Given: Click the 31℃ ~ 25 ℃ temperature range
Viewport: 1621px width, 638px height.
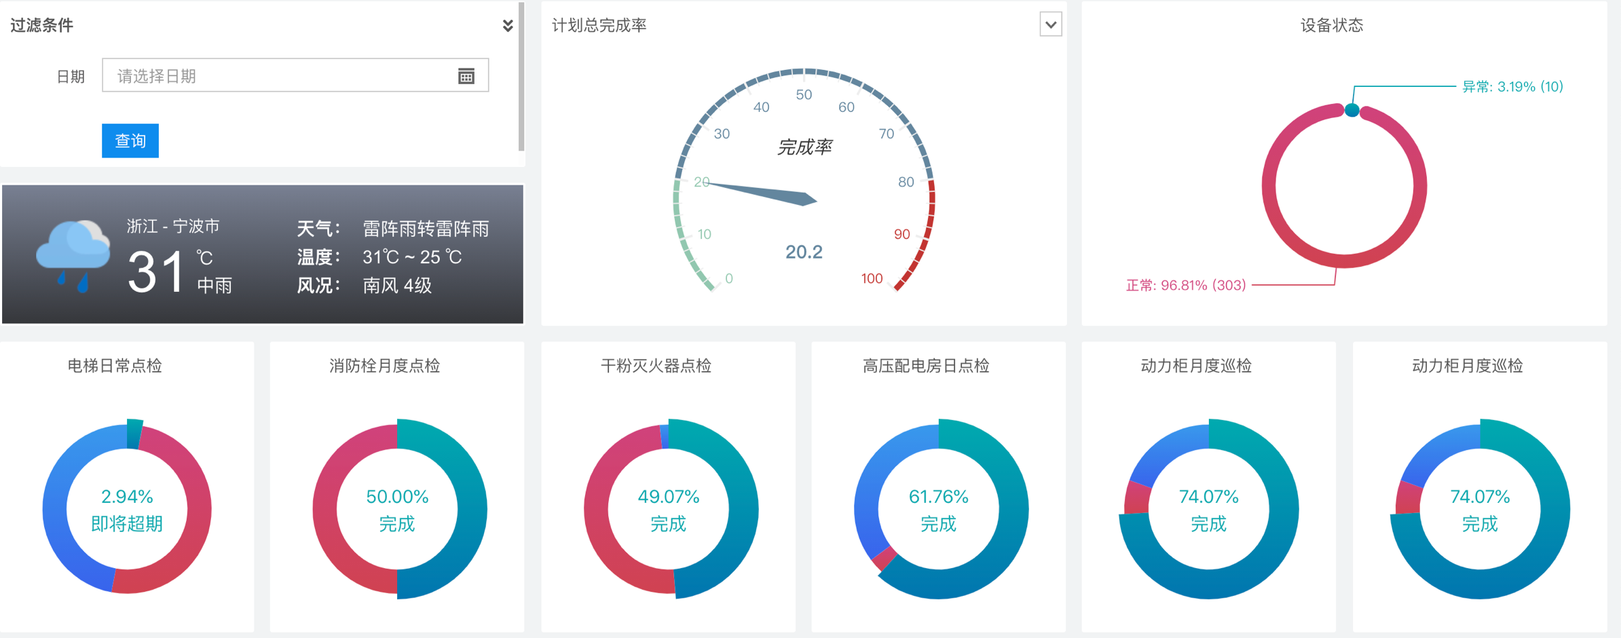Looking at the screenshot, I should [412, 257].
